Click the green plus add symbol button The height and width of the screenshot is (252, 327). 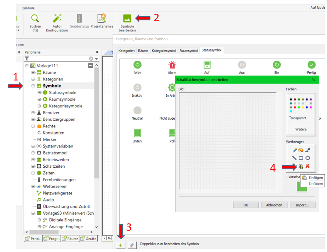pos(121,245)
